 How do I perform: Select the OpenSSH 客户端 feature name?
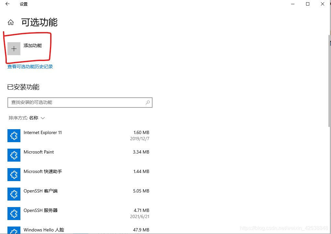click(40, 191)
